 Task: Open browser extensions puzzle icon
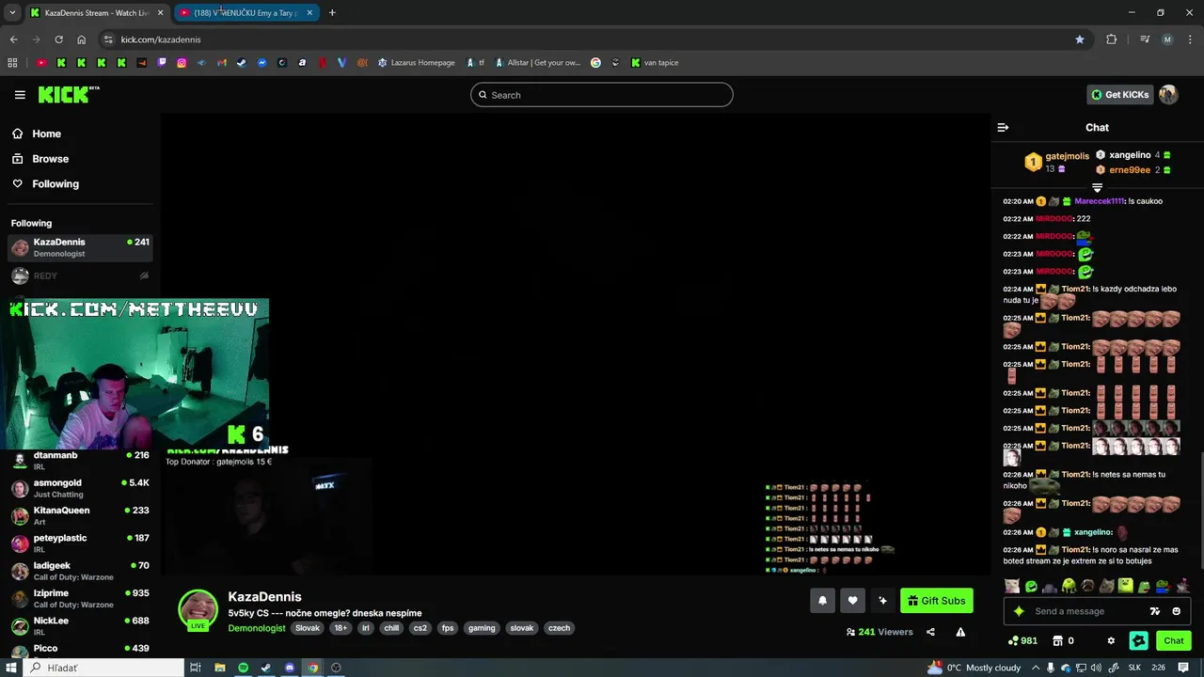pyautogui.click(x=1111, y=39)
